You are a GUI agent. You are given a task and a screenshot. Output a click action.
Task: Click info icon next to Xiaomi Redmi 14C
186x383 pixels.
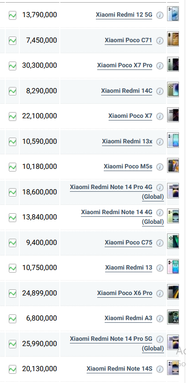coord(160,91)
